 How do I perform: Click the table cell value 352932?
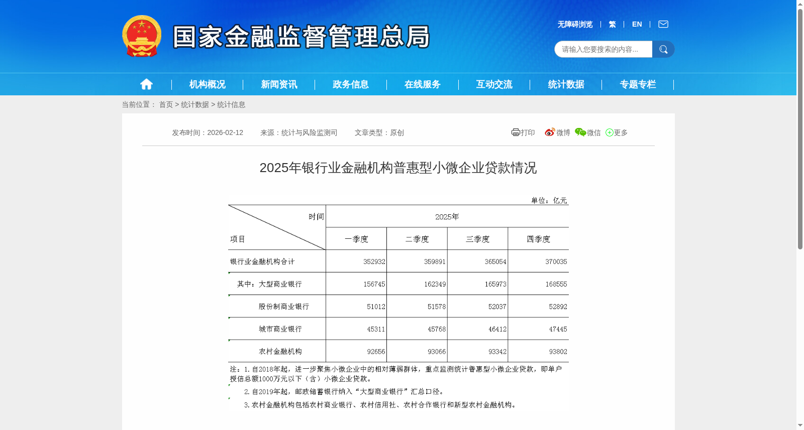(374, 261)
